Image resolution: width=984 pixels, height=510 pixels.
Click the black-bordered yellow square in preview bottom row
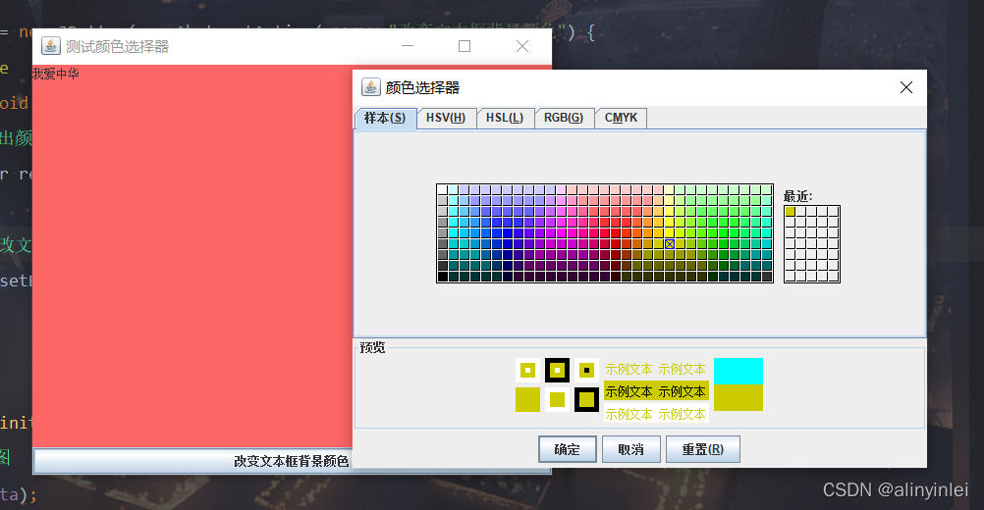[x=586, y=400]
